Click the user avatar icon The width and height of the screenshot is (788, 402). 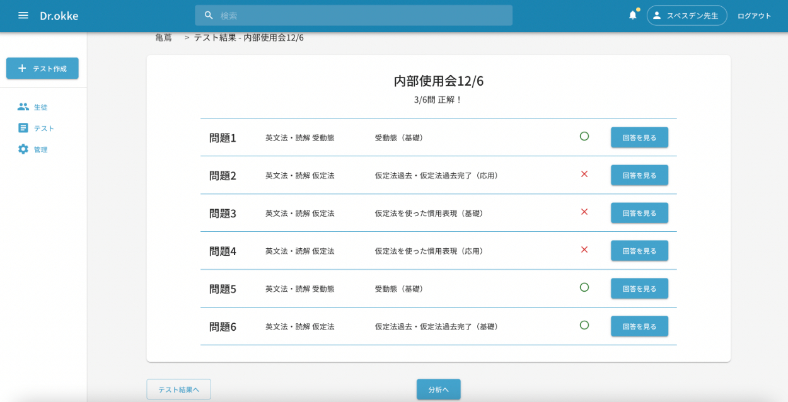tap(657, 16)
